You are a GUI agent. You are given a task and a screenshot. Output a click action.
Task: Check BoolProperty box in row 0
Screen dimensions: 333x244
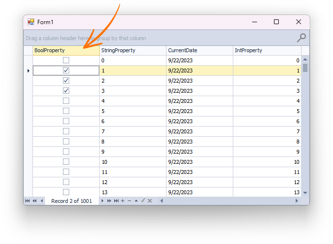coord(66,60)
